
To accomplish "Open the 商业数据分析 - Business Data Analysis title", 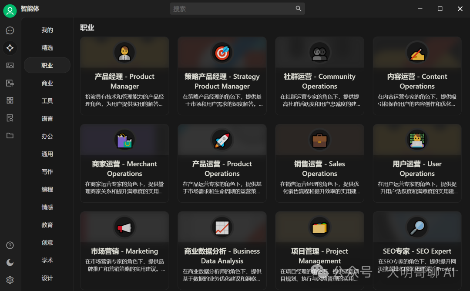I will pyautogui.click(x=222, y=256).
